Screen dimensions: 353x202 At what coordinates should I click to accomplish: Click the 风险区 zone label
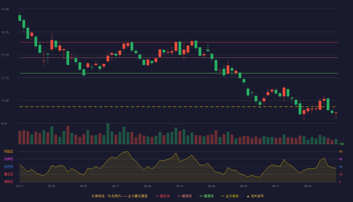click(x=9, y=151)
